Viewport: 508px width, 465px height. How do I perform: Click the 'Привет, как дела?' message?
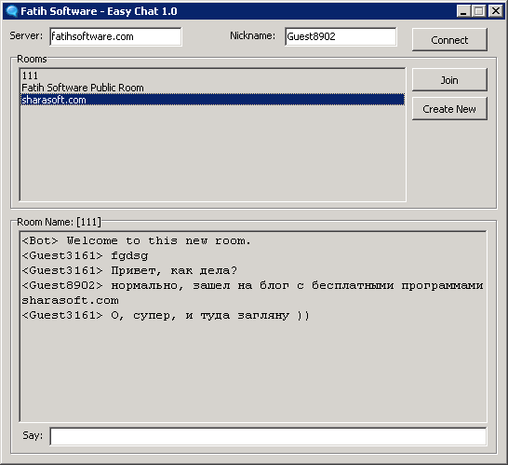click(x=129, y=270)
